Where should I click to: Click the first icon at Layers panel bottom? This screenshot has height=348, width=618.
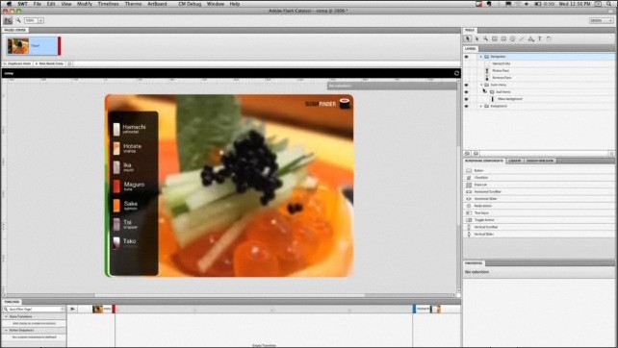[468, 154]
